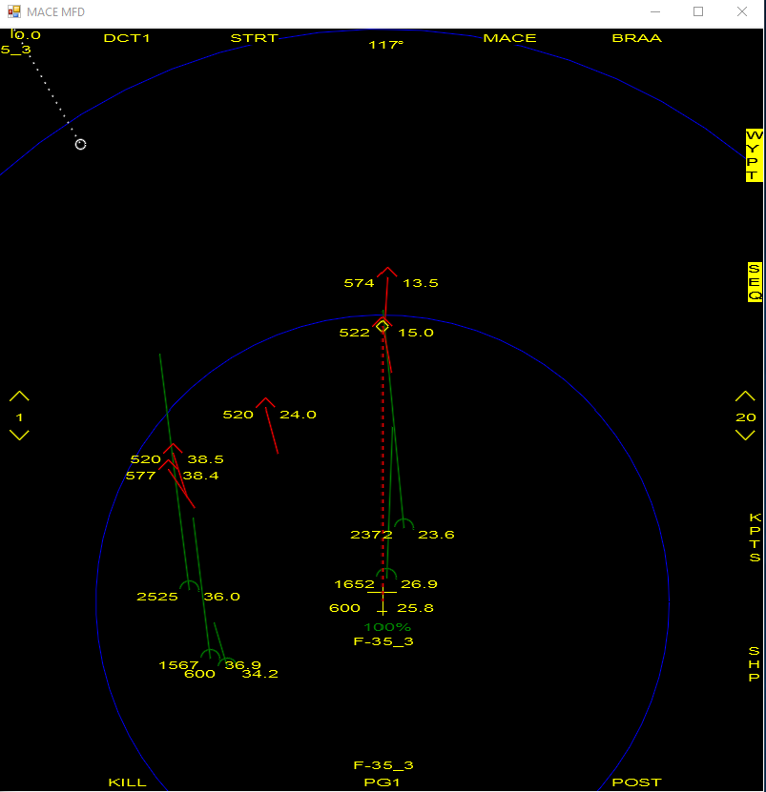Click the 5_3 waypoint label
Image resolution: width=766 pixels, height=792 pixels.
pyautogui.click(x=15, y=50)
